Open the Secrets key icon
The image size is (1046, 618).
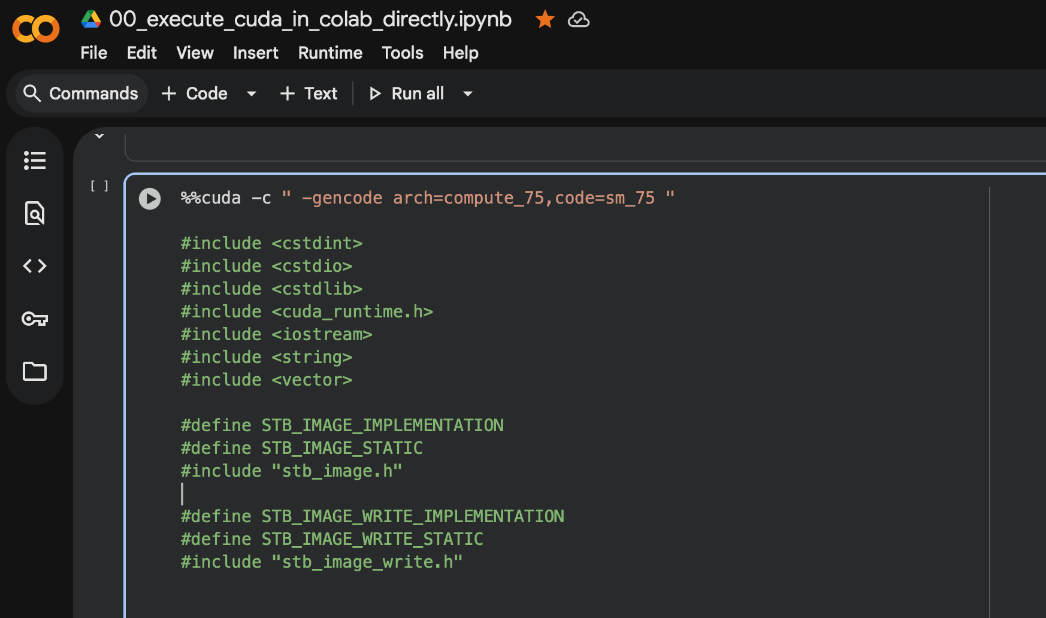(x=35, y=319)
